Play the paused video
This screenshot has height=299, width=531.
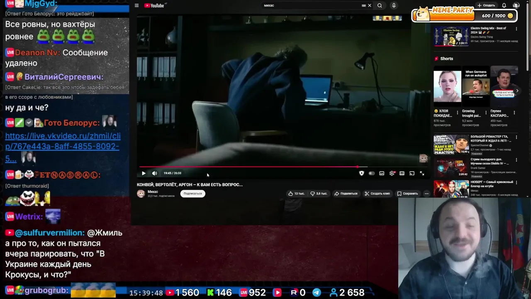[144, 173]
